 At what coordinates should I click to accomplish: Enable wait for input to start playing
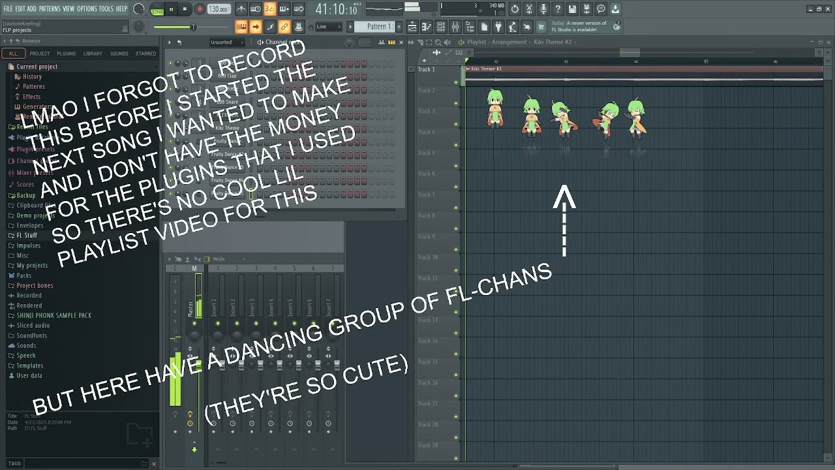255,8
